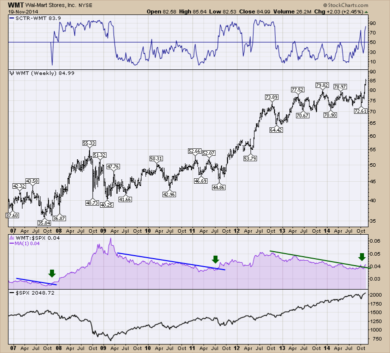Click the 70.67 price low label
The image size is (390, 353).
click(302, 115)
